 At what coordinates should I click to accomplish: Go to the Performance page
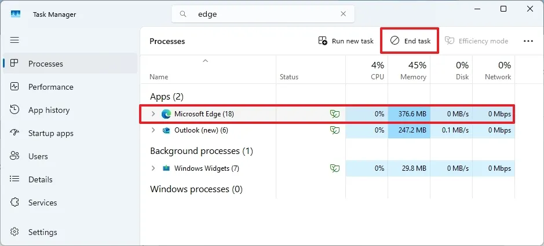click(50, 87)
